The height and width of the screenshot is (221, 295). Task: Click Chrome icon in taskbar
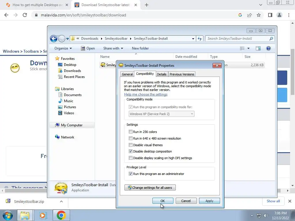click(61, 215)
